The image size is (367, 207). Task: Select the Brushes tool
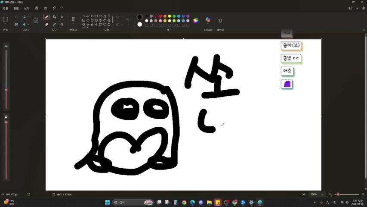(x=73, y=19)
